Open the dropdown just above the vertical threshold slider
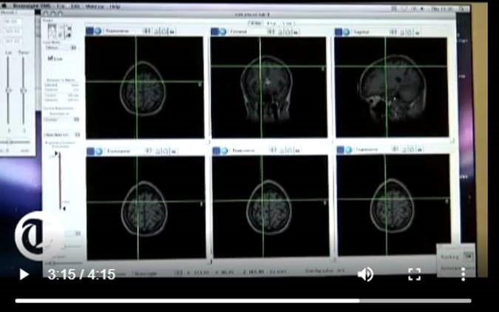Viewport: 499px width, 312px height. (62, 135)
